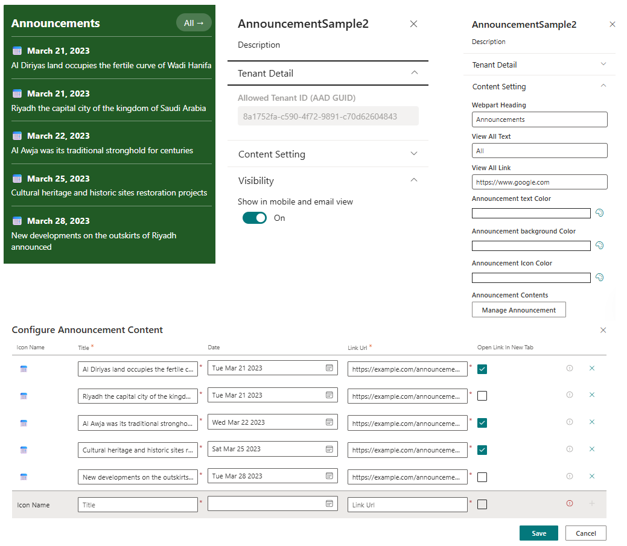Click the calendar icon beside March 25, 2023 announcement
The image size is (627, 546).
click(x=331, y=449)
